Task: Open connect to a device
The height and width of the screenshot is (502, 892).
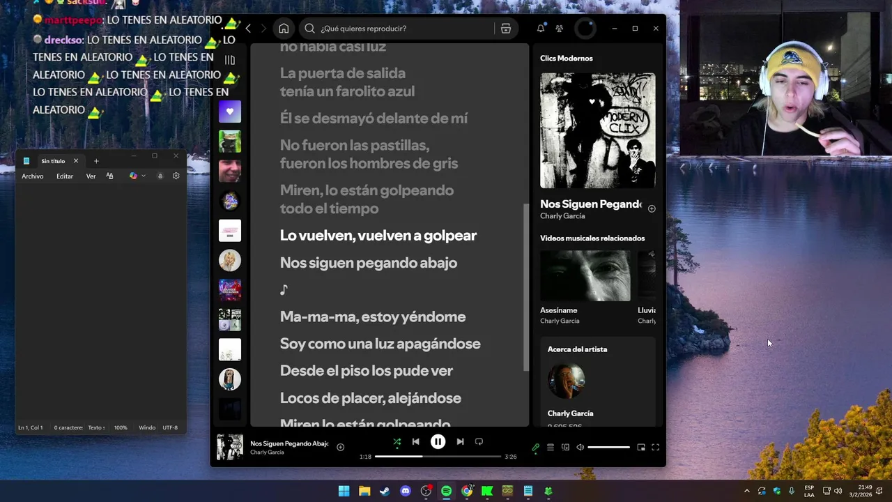Action: (x=565, y=448)
